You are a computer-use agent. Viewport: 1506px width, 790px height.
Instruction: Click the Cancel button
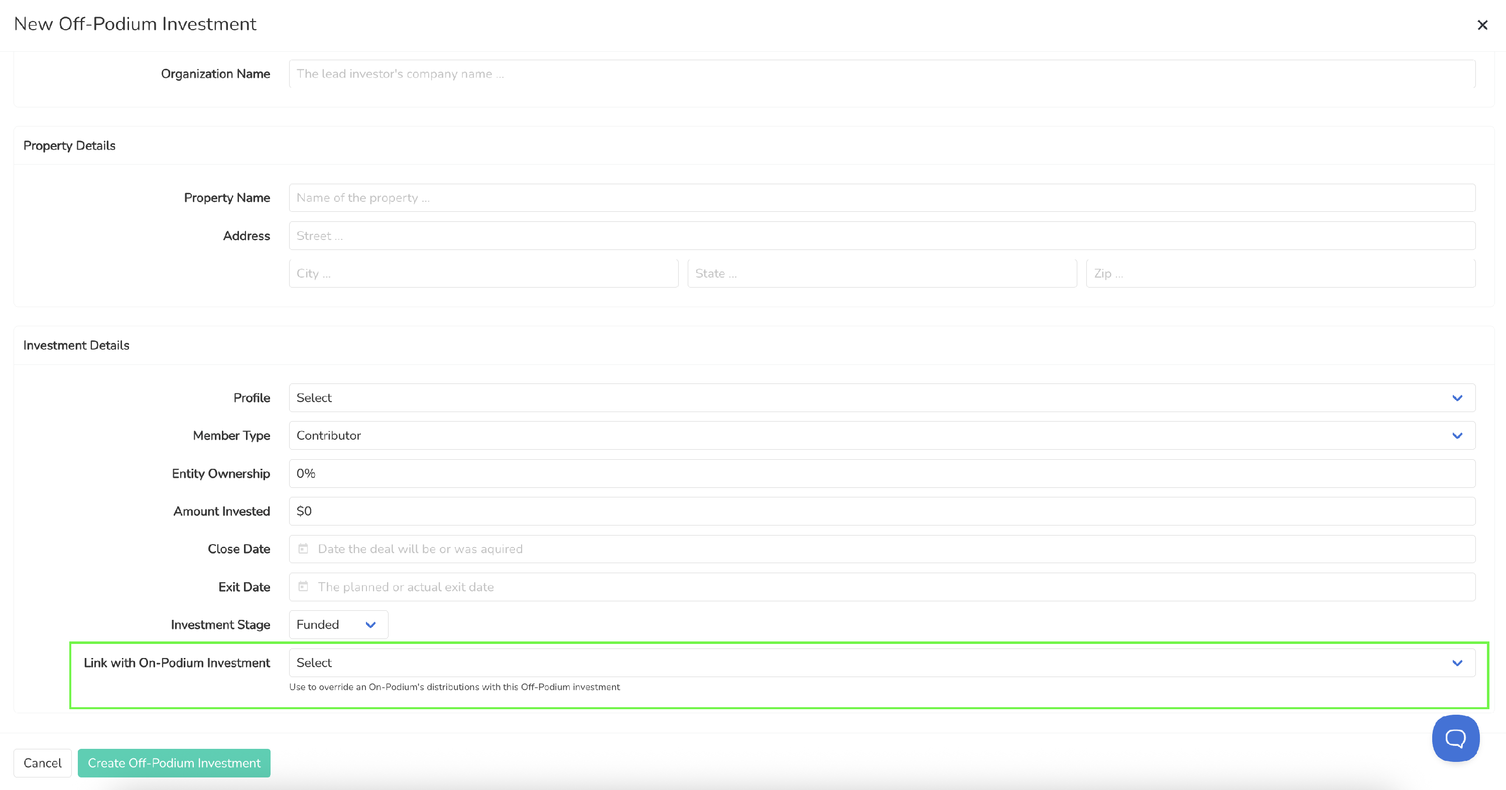pos(42,763)
